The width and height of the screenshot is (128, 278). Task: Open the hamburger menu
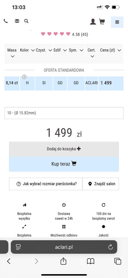(117, 22)
